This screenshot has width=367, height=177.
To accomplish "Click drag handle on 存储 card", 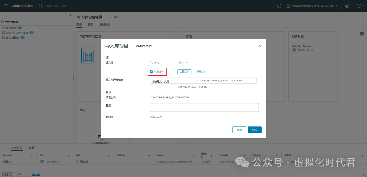I will click(282, 35).
